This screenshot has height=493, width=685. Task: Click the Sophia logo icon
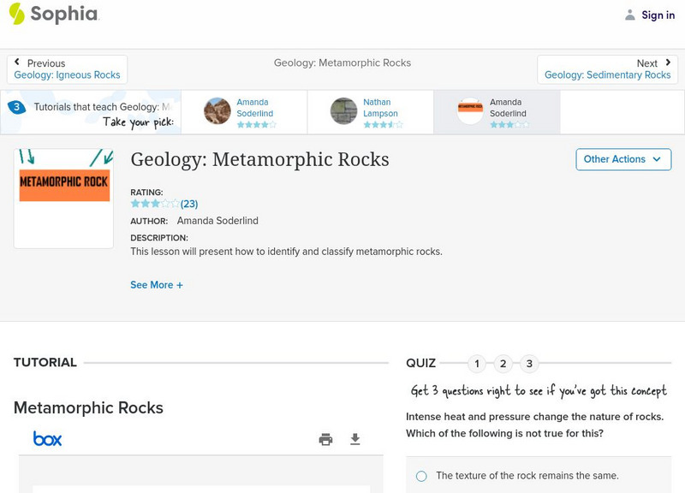16,14
